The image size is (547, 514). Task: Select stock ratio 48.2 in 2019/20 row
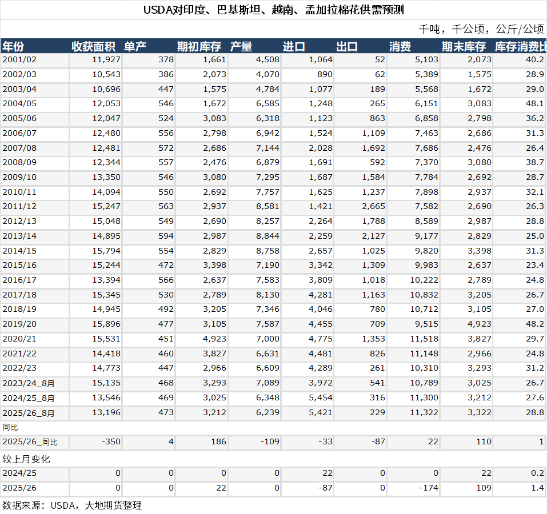(x=535, y=324)
